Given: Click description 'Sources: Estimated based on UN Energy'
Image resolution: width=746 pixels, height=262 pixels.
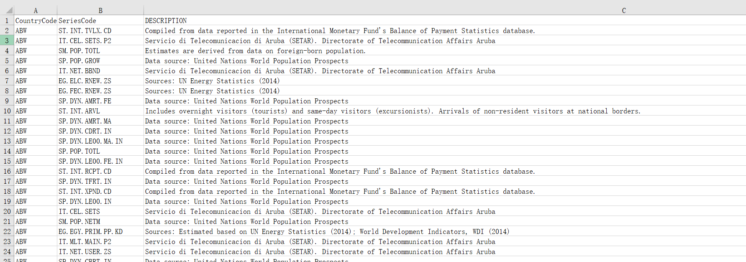Looking at the screenshot, I should click(x=327, y=231).
